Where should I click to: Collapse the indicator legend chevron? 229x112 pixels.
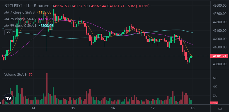click(8, 32)
